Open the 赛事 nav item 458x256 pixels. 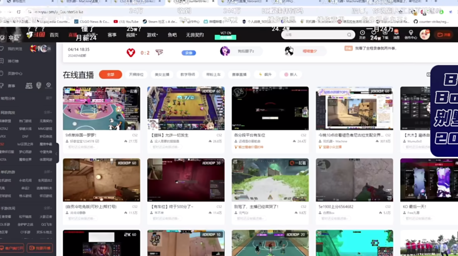(112, 35)
